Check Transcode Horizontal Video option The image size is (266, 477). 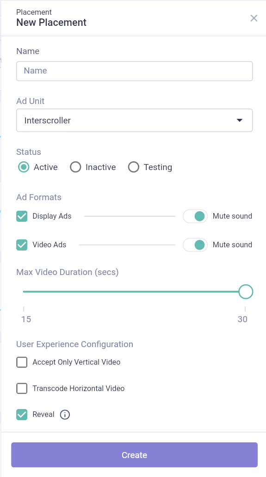(22, 388)
